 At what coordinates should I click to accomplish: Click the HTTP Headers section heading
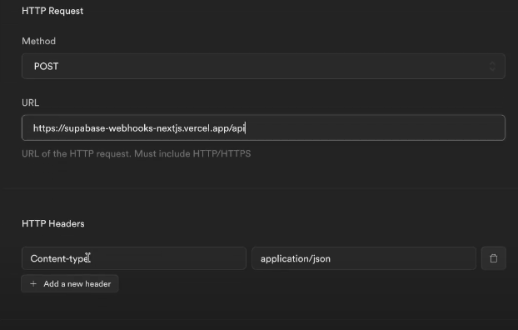pyautogui.click(x=53, y=223)
